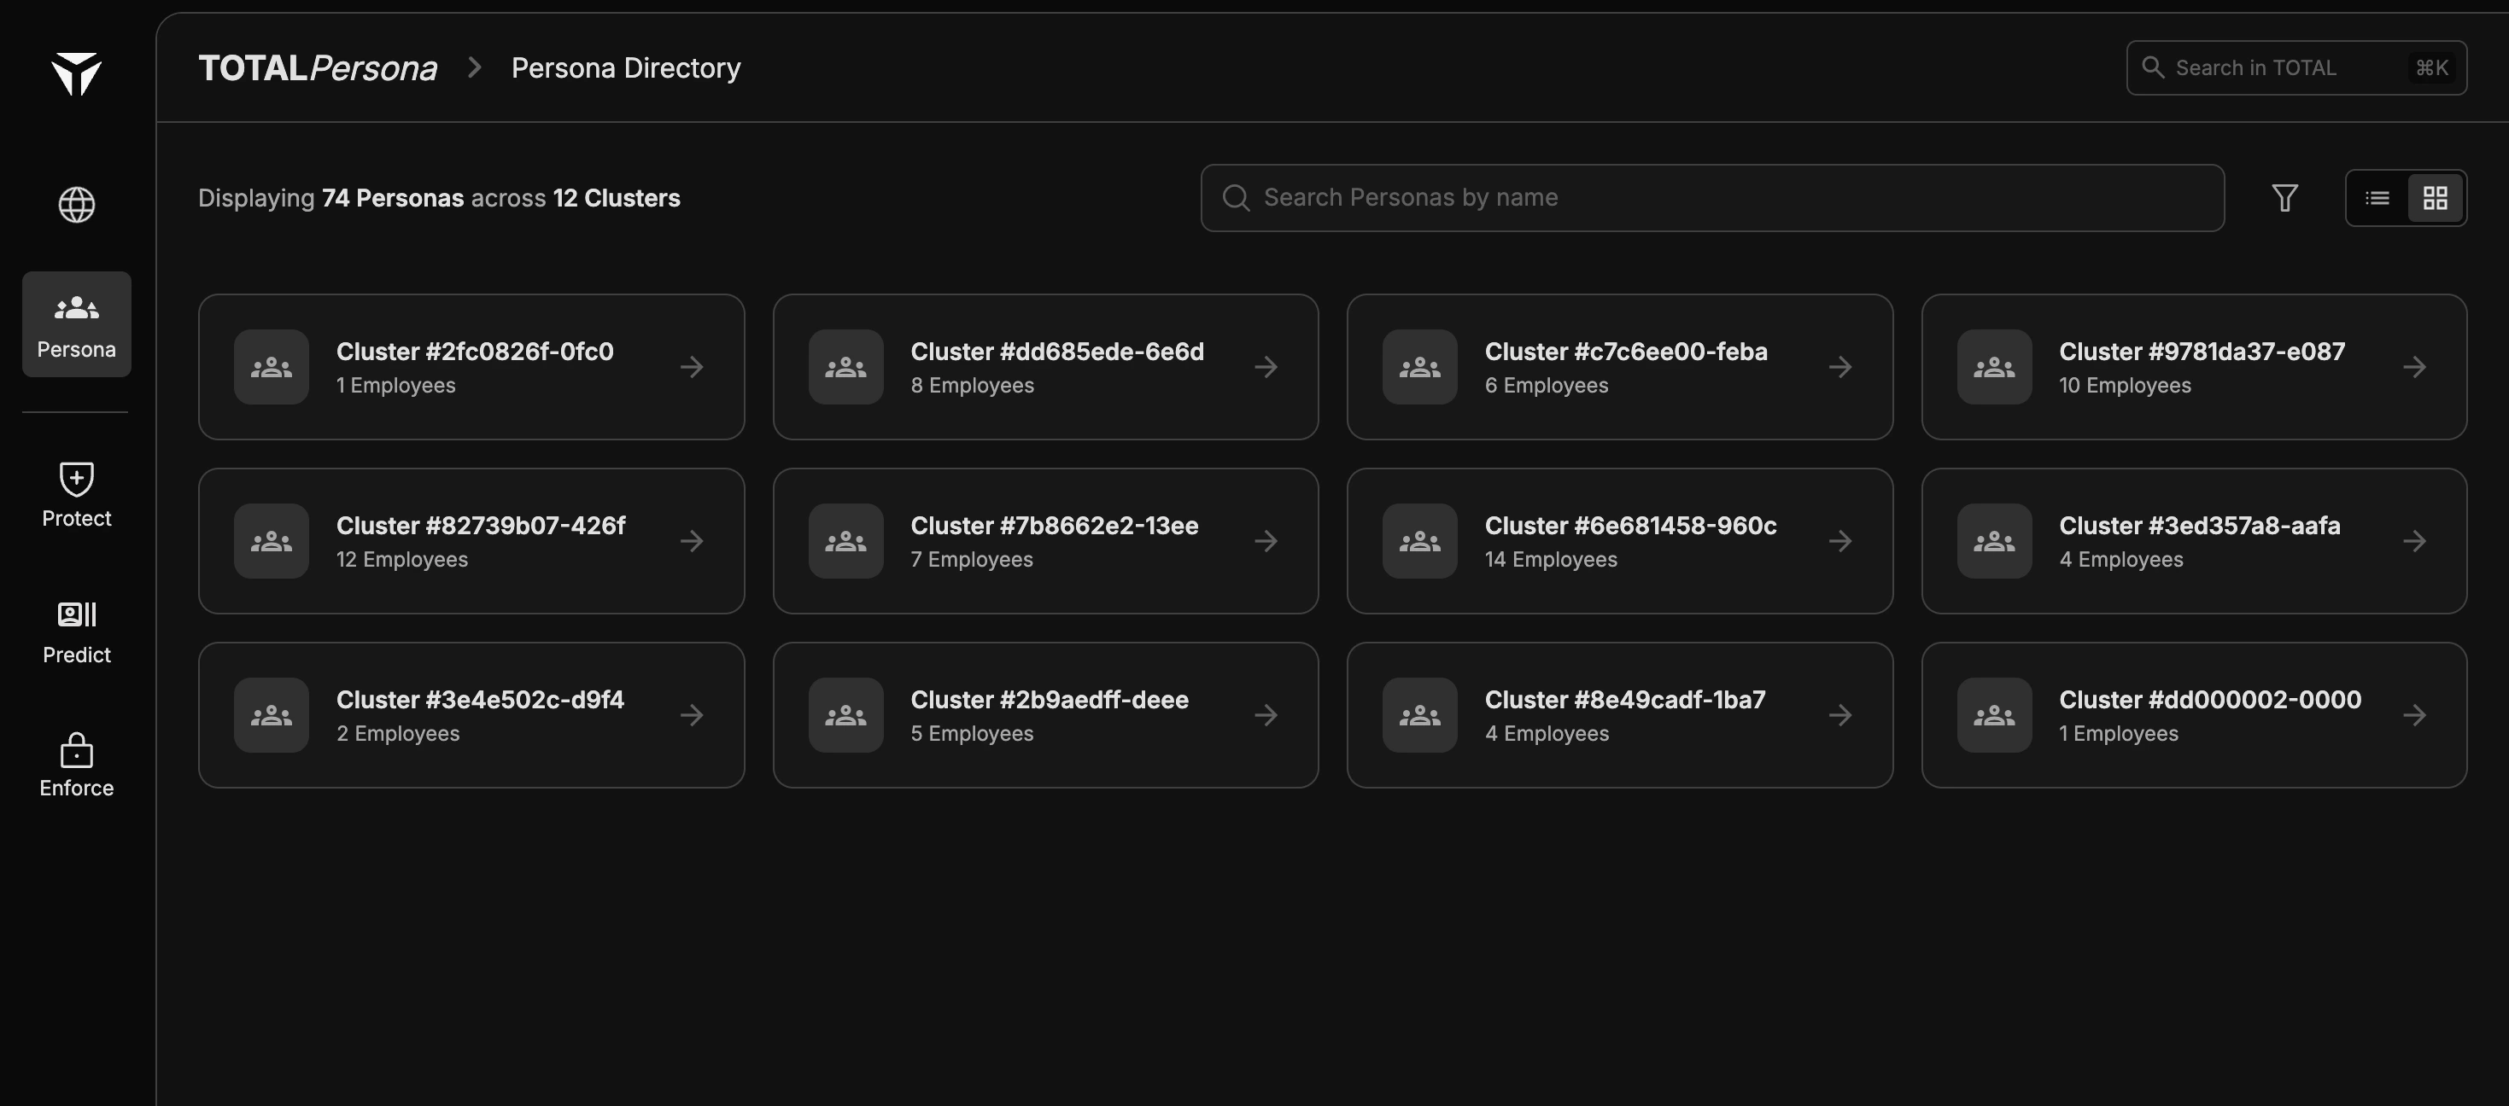Click the group icon of Cluster #2fc0826f-0fc0
Screen dimensions: 2509x1106
pos(271,367)
